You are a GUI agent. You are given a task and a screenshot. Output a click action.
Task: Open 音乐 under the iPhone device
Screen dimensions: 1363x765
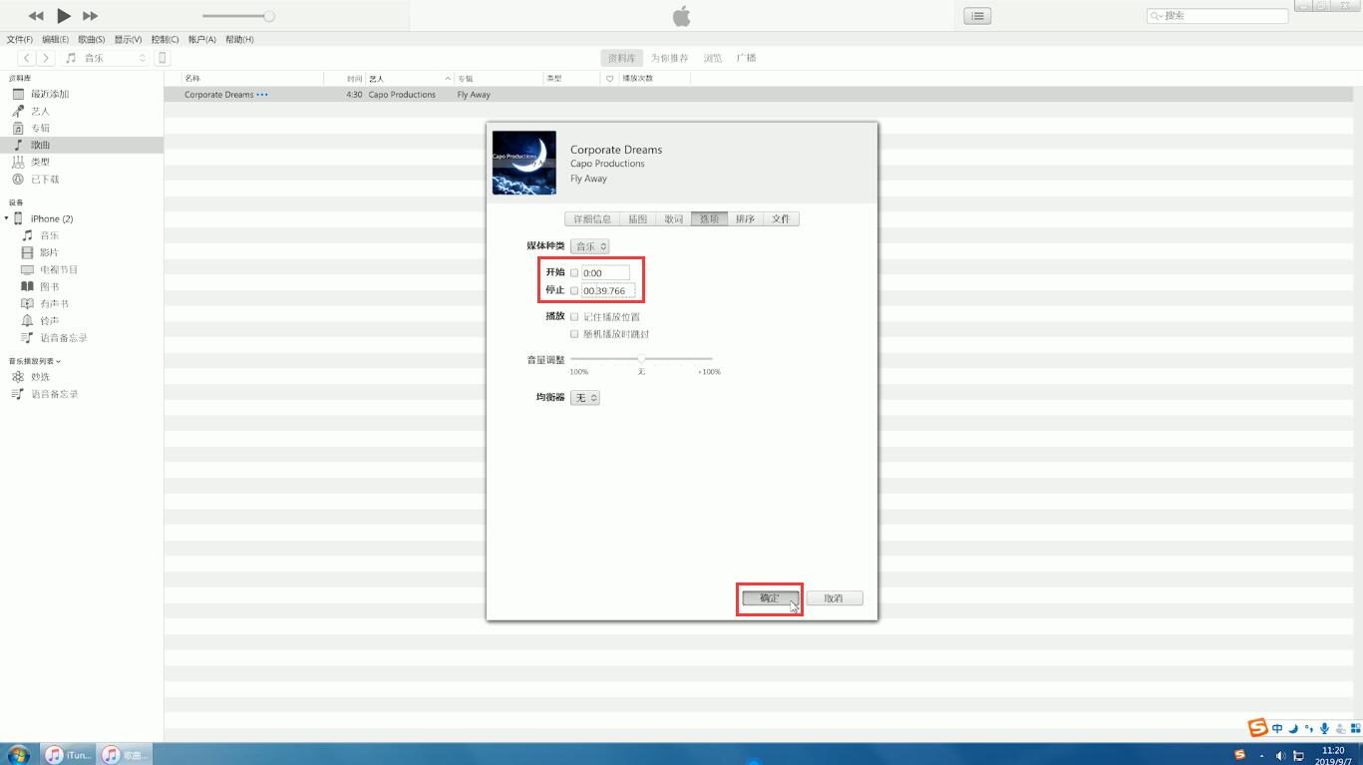(x=49, y=235)
